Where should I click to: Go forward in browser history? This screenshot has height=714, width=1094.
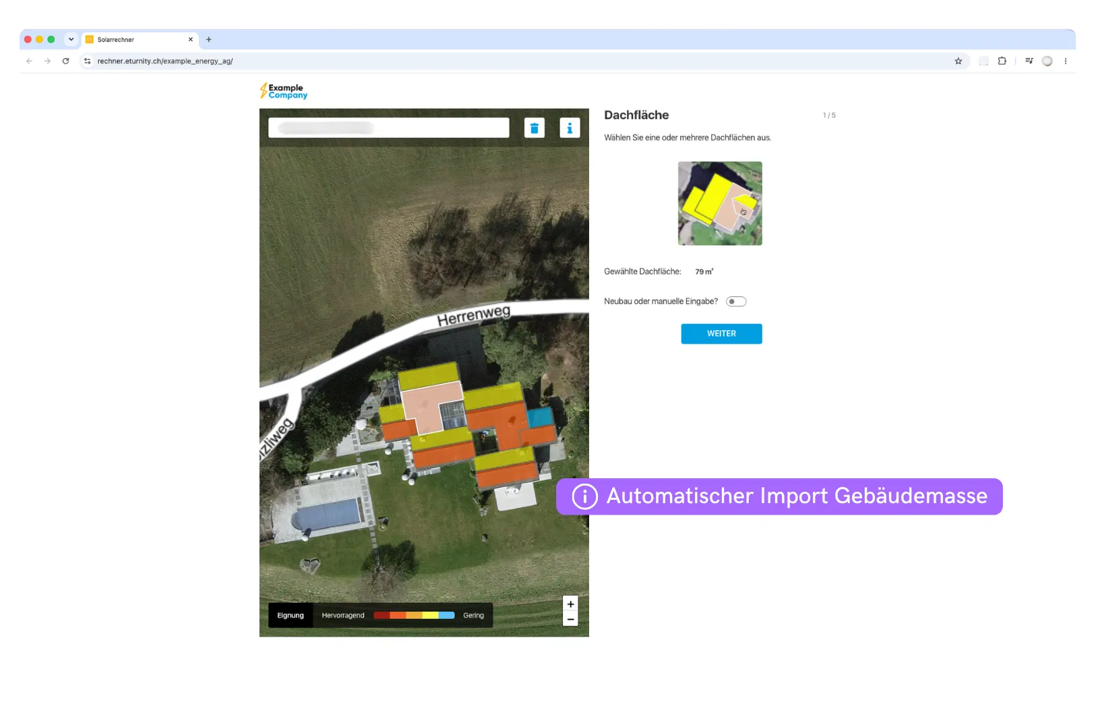tap(47, 61)
